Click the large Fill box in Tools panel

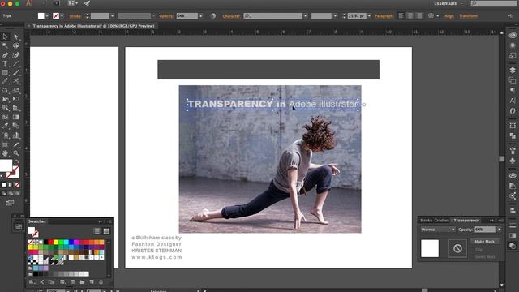[x=6, y=165]
